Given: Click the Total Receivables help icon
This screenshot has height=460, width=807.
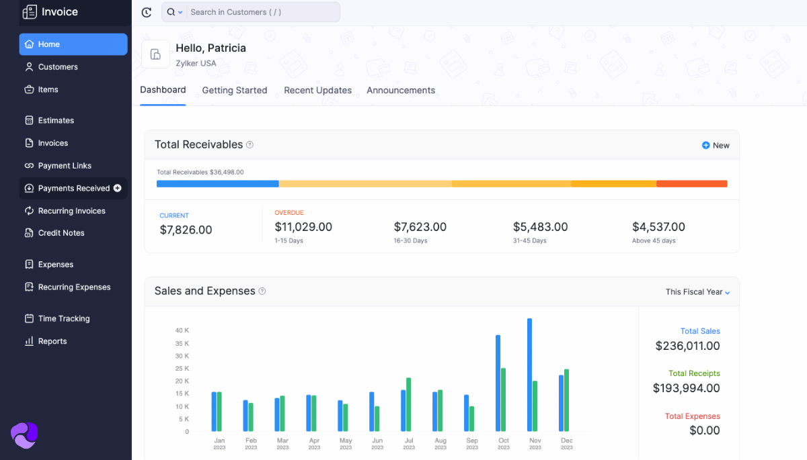Looking at the screenshot, I should 249,144.
